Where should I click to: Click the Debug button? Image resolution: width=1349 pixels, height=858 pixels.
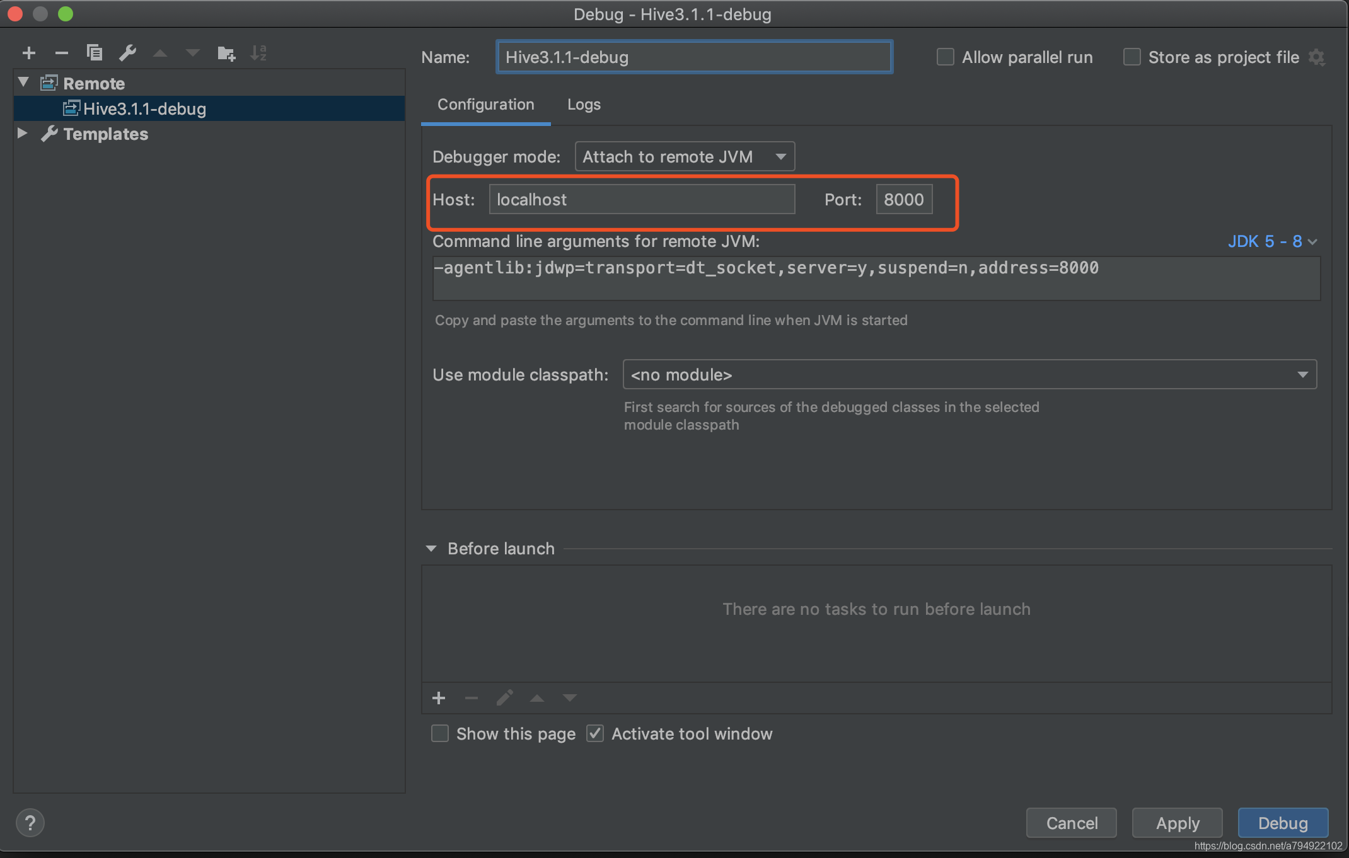click(x=1282, y=823)
